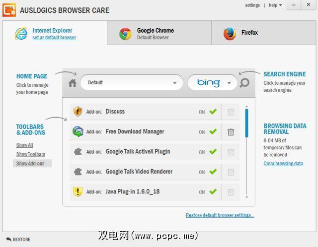This screenshot has height=247, width=318.
Task: Close the Browser Care window
Action: point(308,5)
